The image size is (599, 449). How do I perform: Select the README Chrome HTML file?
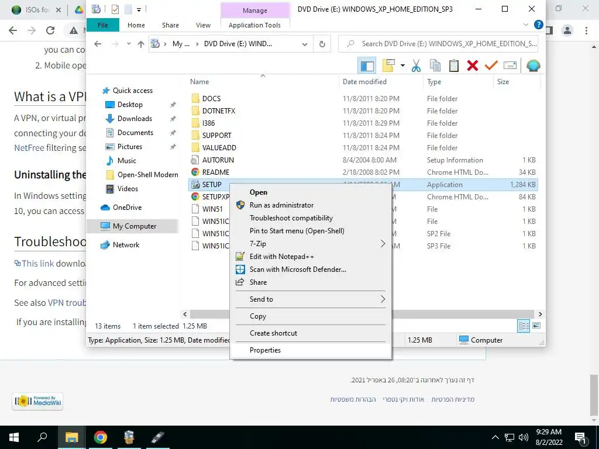(x=216, y=172)
